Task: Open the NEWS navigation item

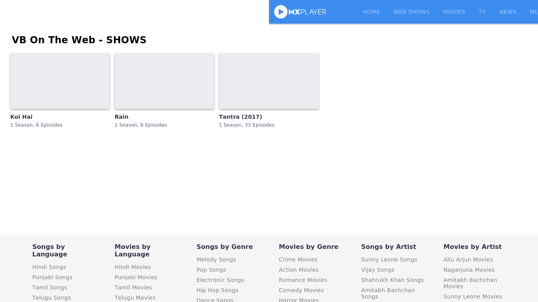Action: [x=507, y=12]
